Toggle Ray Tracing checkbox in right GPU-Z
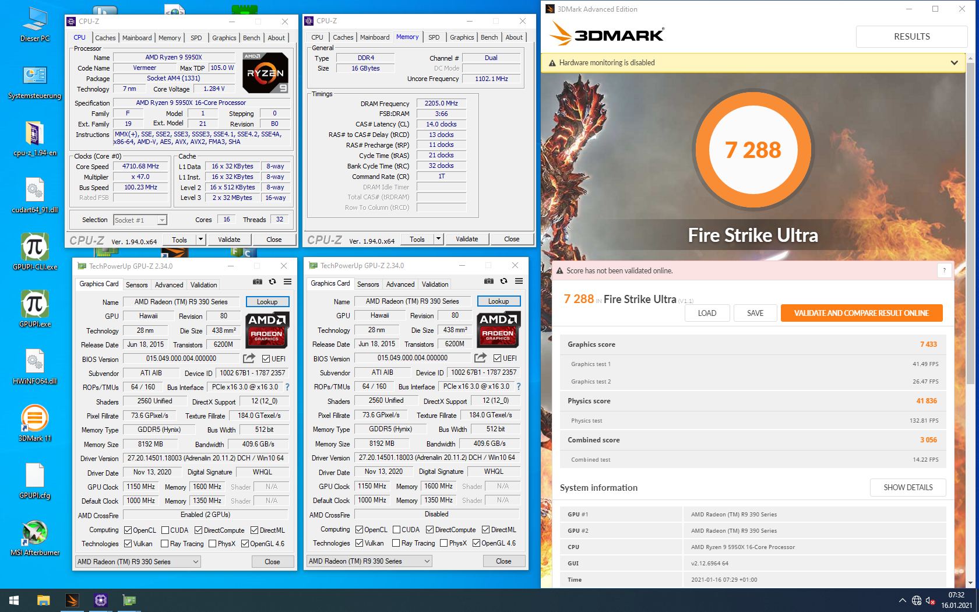Screen dimensions: 979x612 396,543
